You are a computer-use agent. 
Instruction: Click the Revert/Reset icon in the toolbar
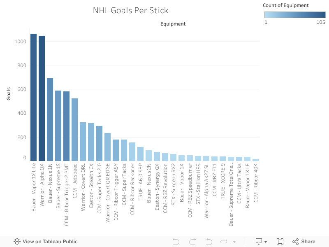click(x=209, y=241)
